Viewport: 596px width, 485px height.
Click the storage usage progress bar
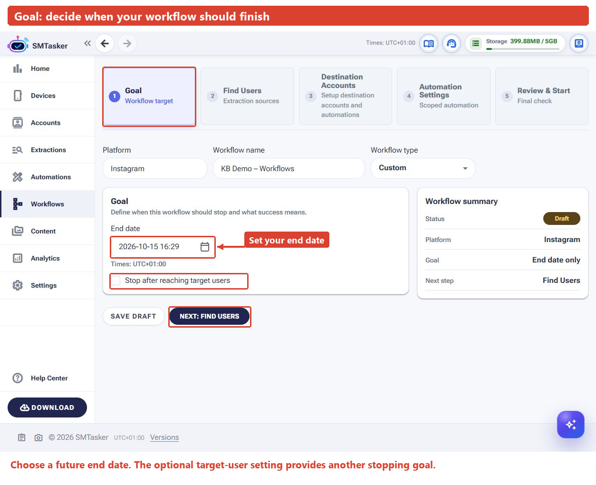point(523,48)
